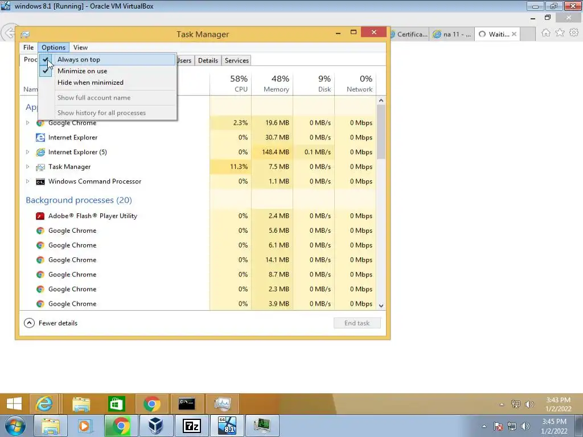Click host Action Center flag icon

(498, 426)
